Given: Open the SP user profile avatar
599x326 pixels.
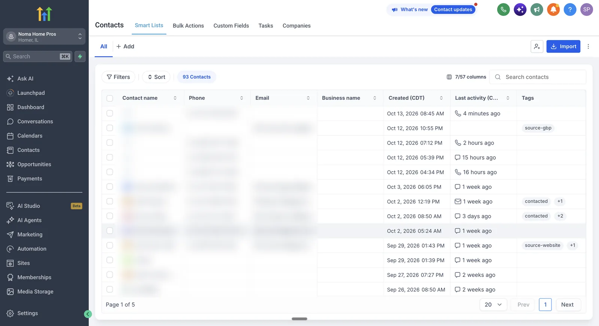Looking at the screenshot, I should click(x=587, y=10).
